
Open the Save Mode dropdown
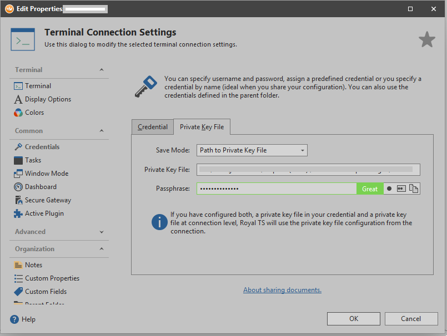coord(252,150)
